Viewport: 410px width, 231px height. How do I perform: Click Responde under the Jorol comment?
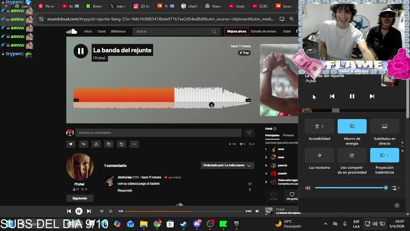(125, 191)
